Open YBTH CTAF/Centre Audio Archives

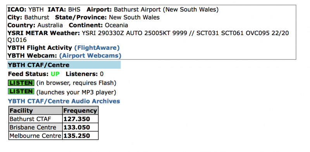click(x=64, y=101)
